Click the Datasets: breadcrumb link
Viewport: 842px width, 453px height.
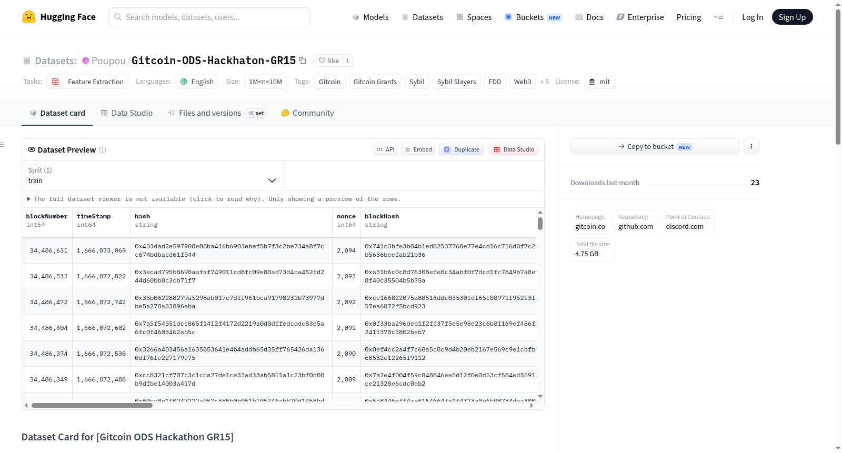click(x=56, y=61)
